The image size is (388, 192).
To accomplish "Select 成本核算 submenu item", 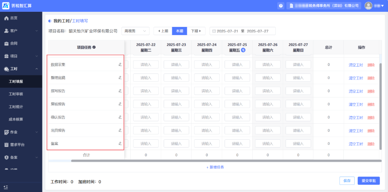I will pyautogui.click(x=21, y=119).
